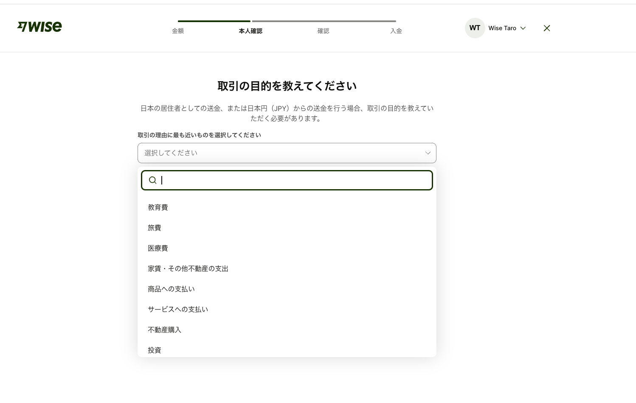This screenshot has height=403, width=636.
Task: Click the 確認 step label
Action: (x=323, y=31)
